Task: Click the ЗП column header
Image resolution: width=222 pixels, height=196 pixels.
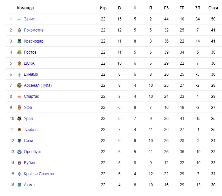Action: click(198, 8)
